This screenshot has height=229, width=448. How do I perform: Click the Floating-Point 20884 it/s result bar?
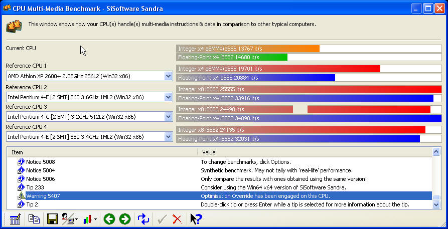point(309,78)
